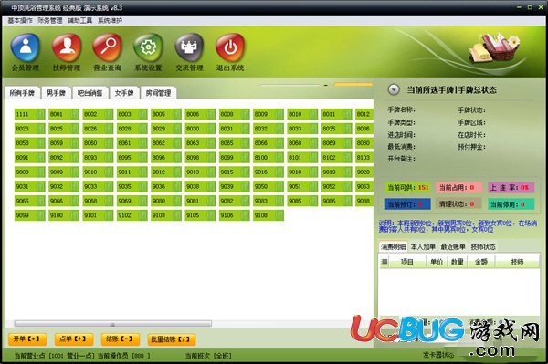Click the 批量结账 button
Viewport: 548px width, 364px height.
(171, 338)
